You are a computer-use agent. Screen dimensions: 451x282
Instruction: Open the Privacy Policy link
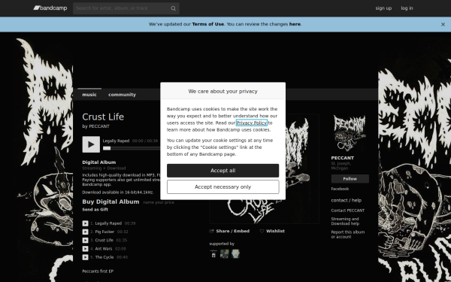click(252, 123)
